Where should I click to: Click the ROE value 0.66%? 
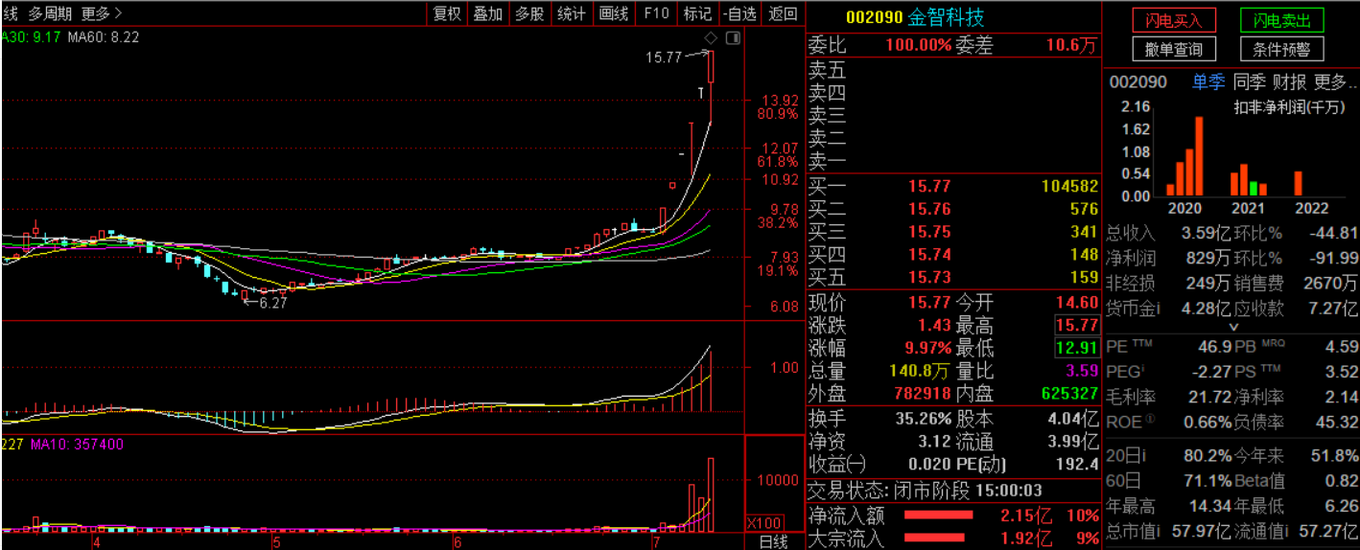point(1207,422)
